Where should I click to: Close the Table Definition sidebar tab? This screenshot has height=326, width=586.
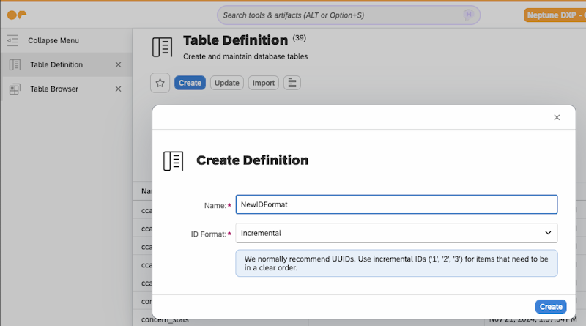click(118, 64)
